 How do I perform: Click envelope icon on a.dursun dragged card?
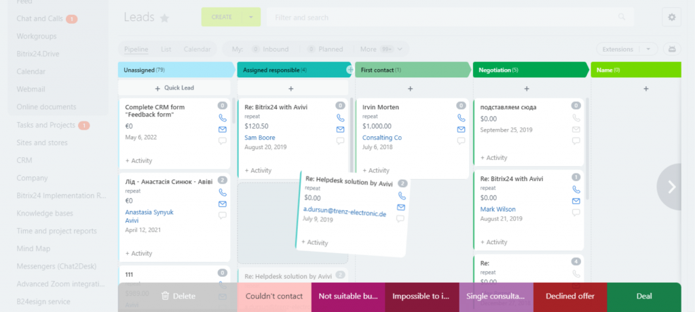tap(401, 207)
